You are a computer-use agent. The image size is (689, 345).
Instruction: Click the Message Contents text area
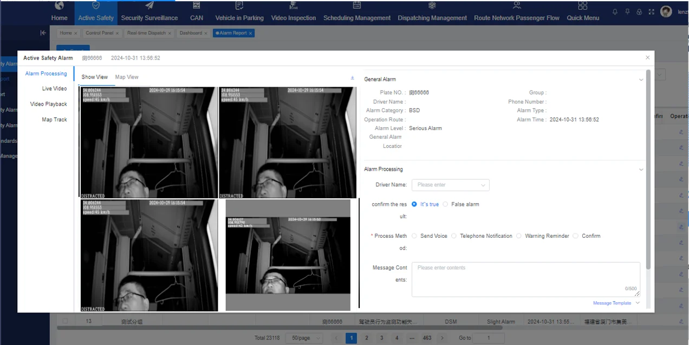tap(525, 279)
